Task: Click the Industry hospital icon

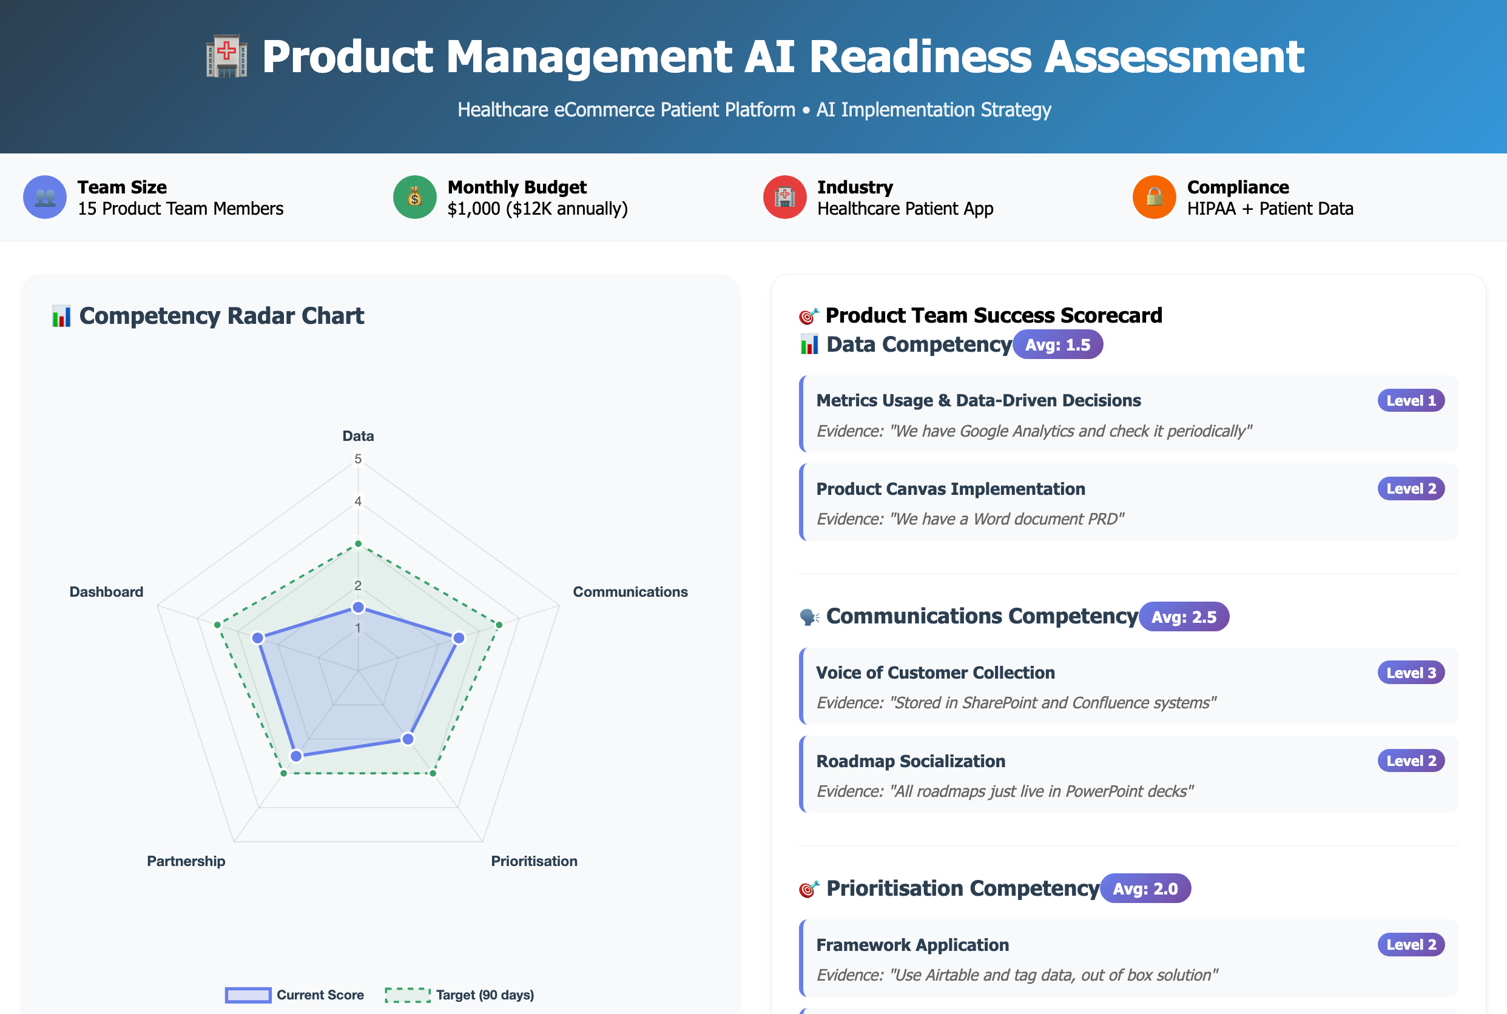Action: tap(784, 197)
